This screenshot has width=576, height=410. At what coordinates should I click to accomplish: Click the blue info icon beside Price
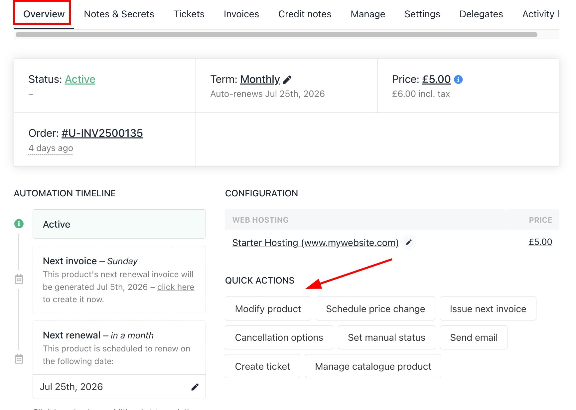(458, 80)
